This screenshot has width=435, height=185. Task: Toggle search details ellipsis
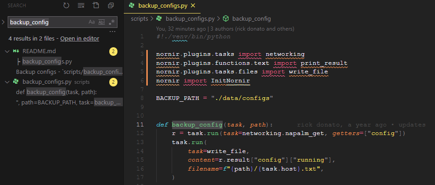(112, 32)
